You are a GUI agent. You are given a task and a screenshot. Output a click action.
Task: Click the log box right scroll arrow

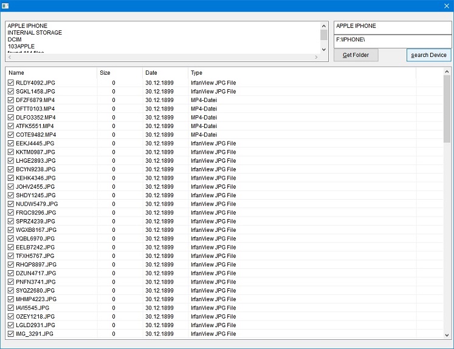[x=316, y=57]
